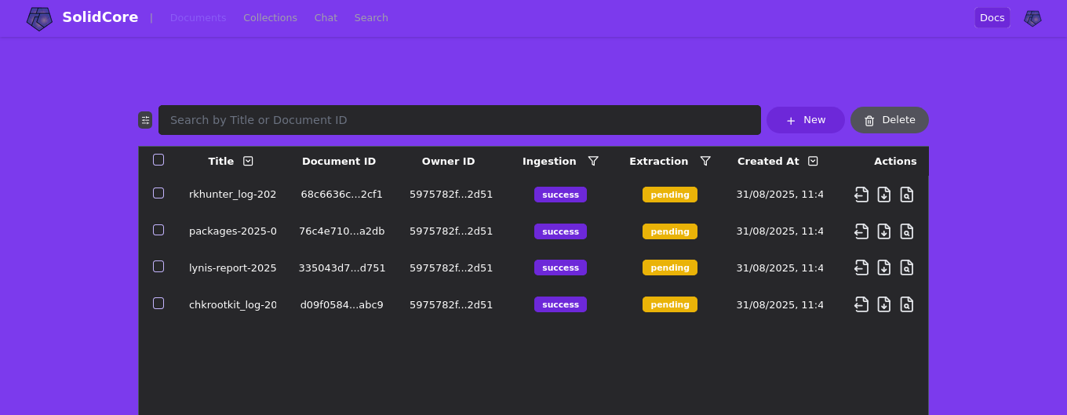Image resolution: width=1067 pixels, height=415 pixels.
Task: Download the chkrootkit_log document
Action: pyautogui.click(x=884, y=304)
